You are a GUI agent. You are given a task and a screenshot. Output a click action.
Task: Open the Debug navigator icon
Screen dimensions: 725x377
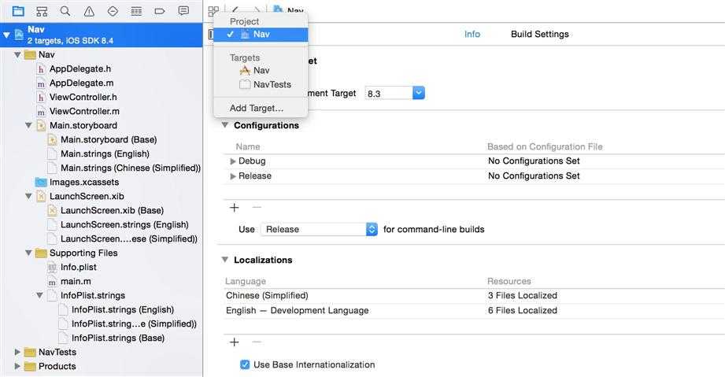coord(136,11)
